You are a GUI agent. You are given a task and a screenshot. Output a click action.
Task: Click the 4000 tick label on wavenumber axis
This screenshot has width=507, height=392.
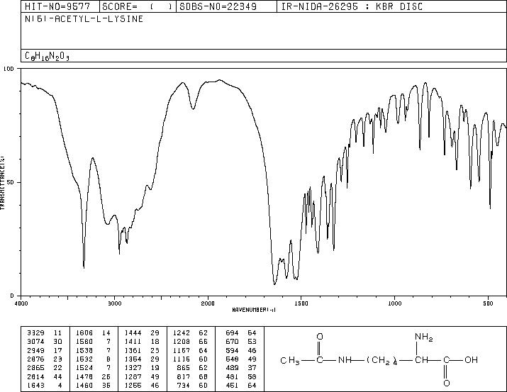(21, 303)
